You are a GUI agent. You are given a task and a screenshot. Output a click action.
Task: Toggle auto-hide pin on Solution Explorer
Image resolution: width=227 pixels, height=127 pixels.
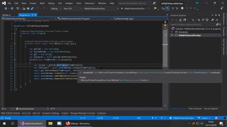(216, 15)
